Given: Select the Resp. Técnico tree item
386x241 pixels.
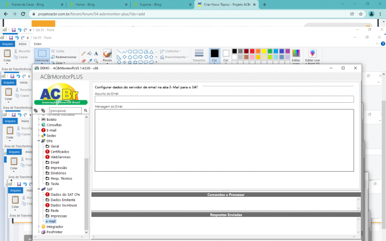Looking at the screenshot, I should 61,179.
